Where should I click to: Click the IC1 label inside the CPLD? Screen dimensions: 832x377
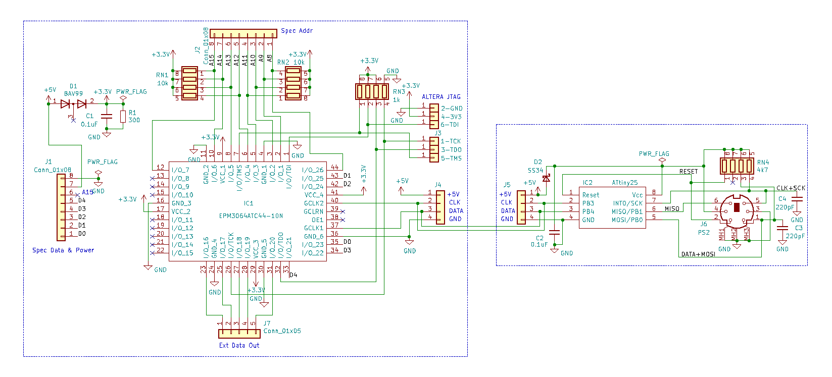(249, 203)
